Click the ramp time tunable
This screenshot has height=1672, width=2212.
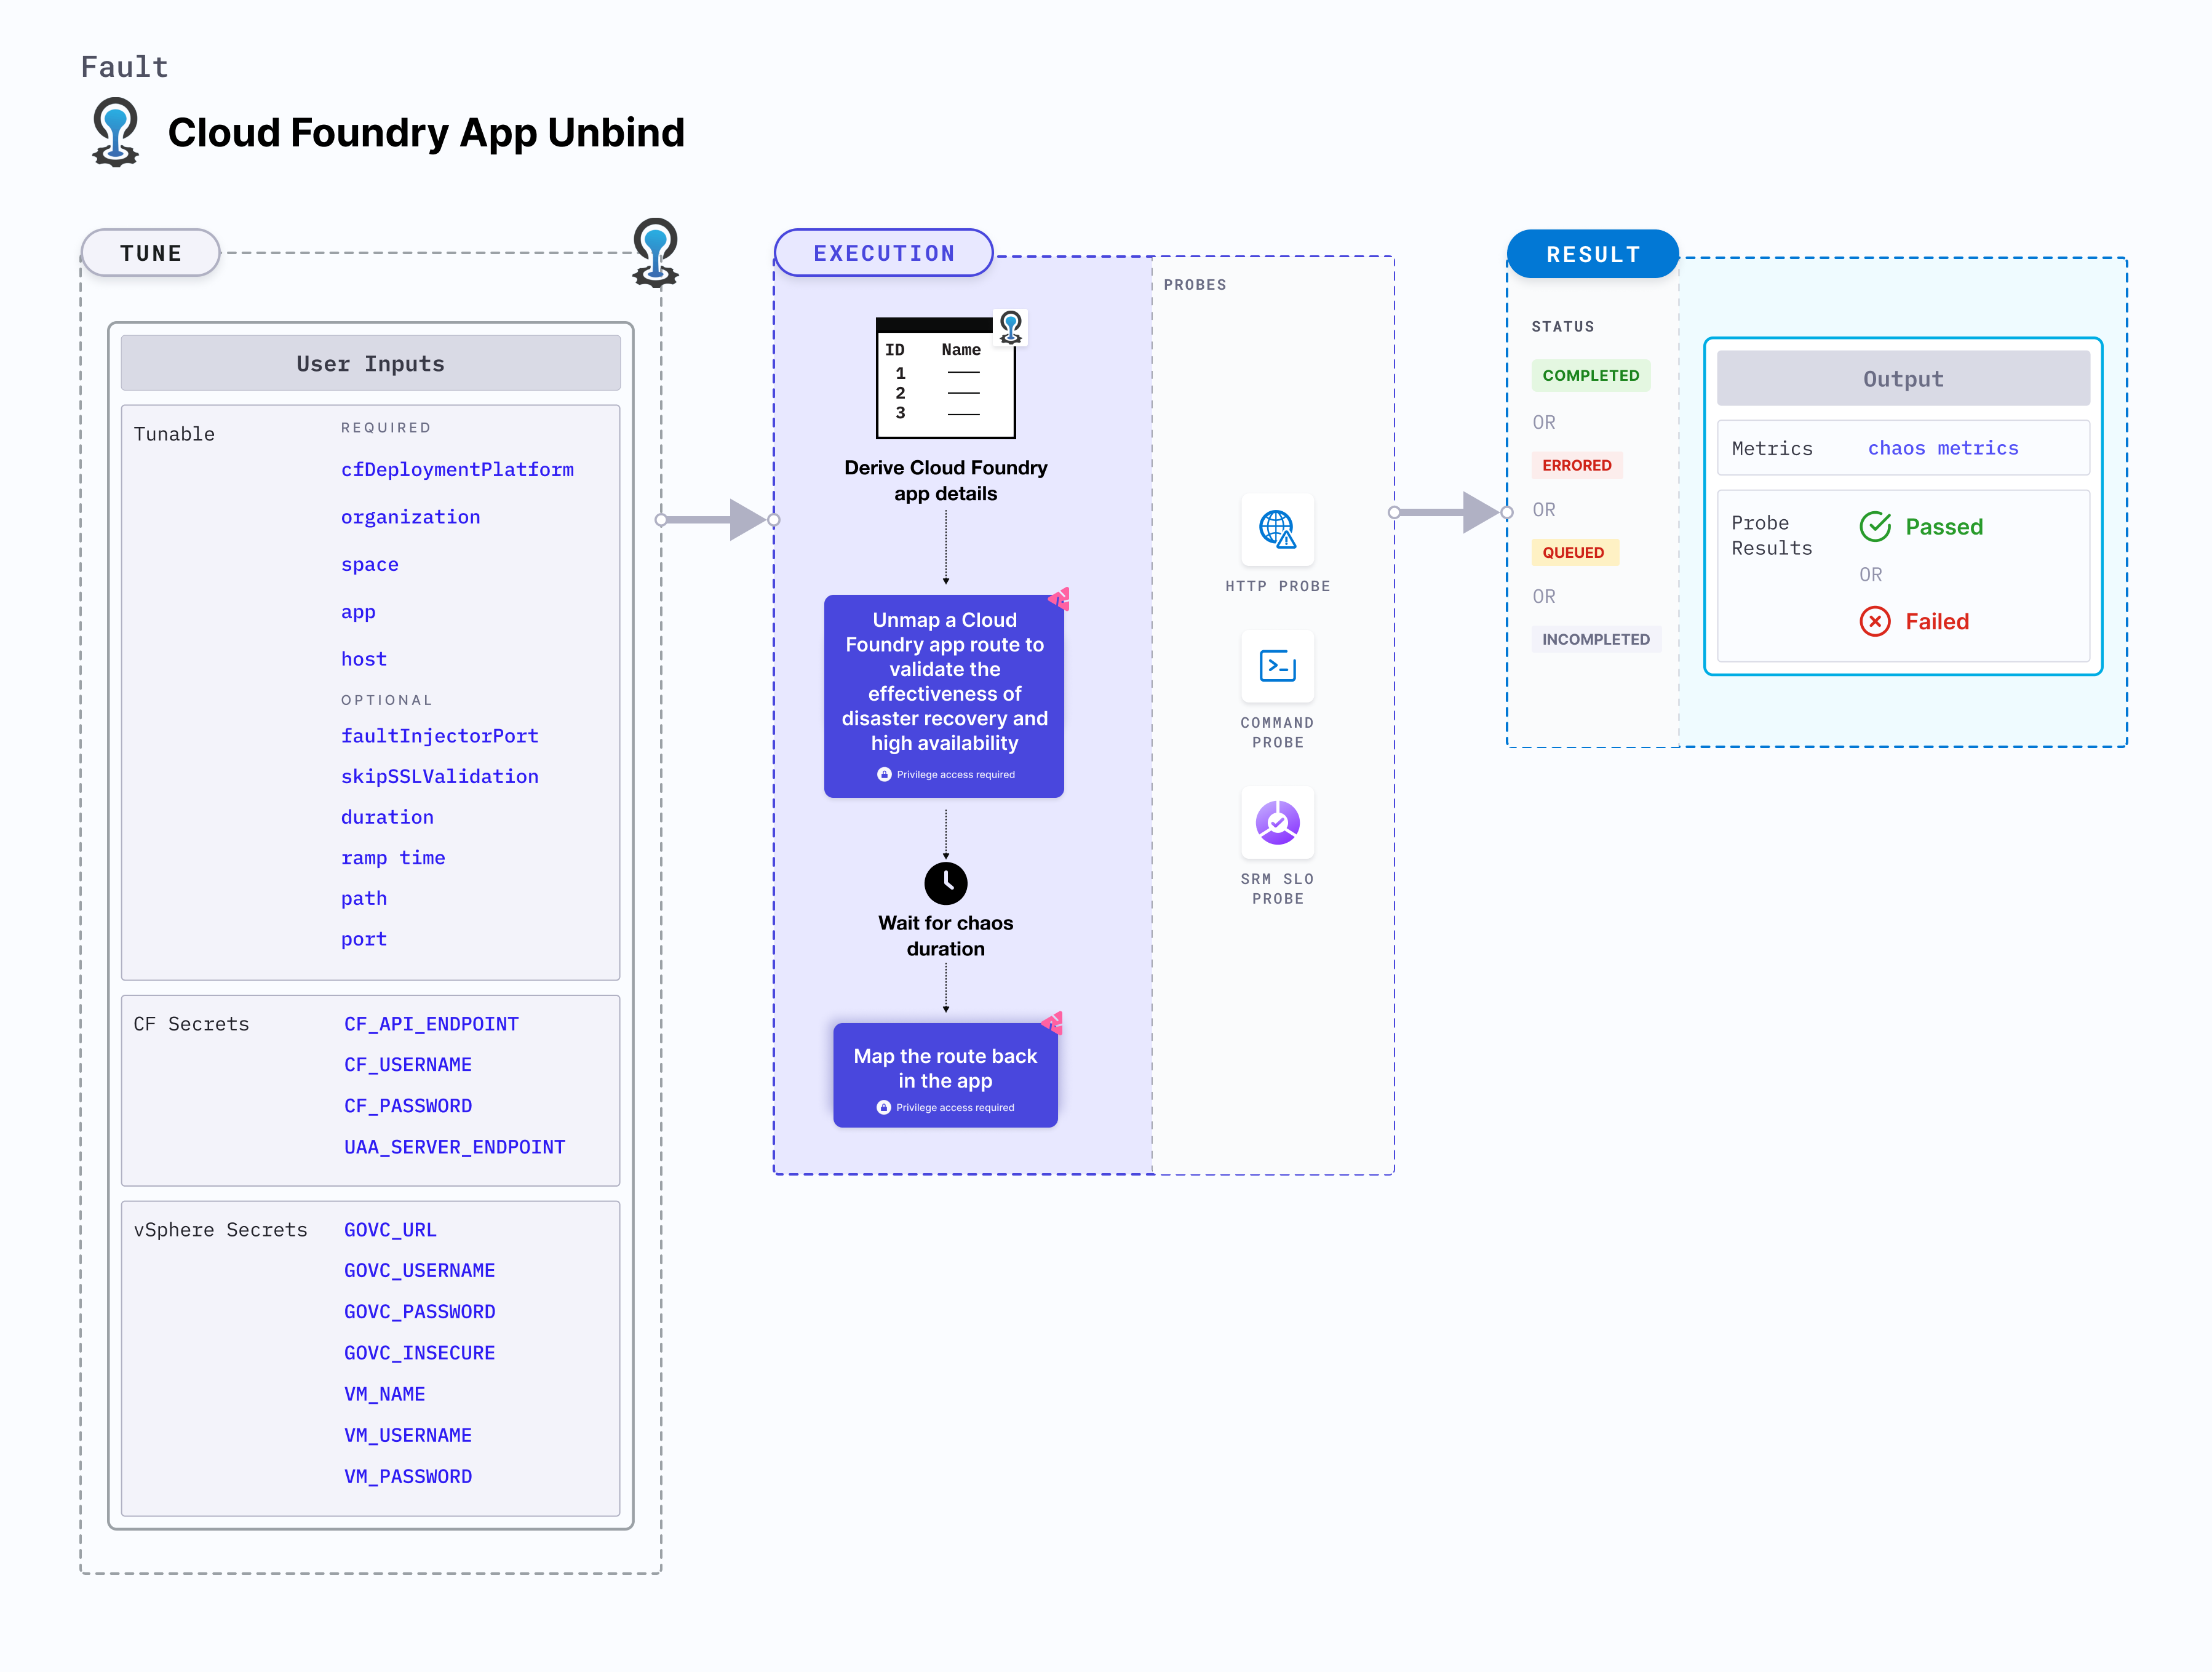coord(392,857)
